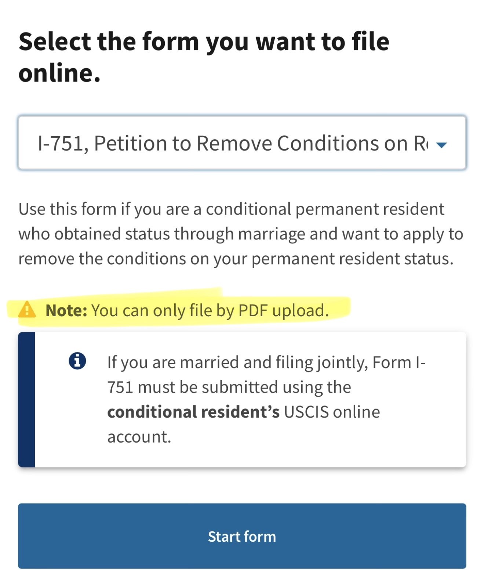
Task: Click the "who obtained status through marriage" line
Action: pos(240,234)
